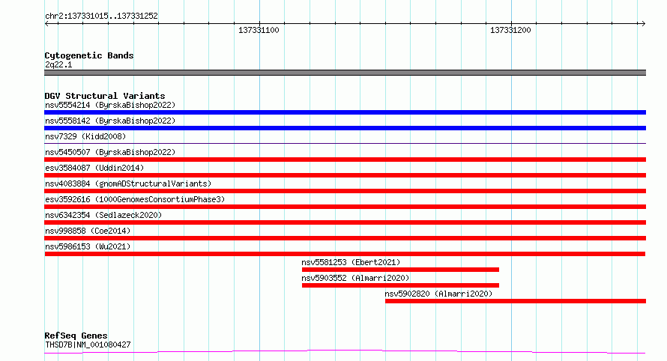Click red bar of nsv5903552 variant
Screen dimensions: 667x361
(x=400, y=285)
